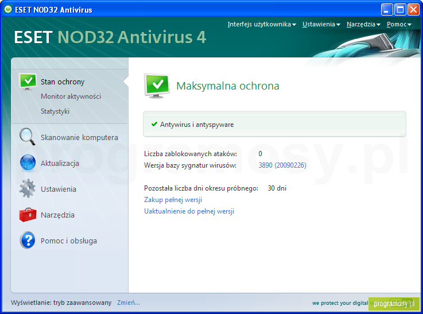Open Ustawienia section in sidebar
Screen dimensions: 423x314
[x=59, y=189]
